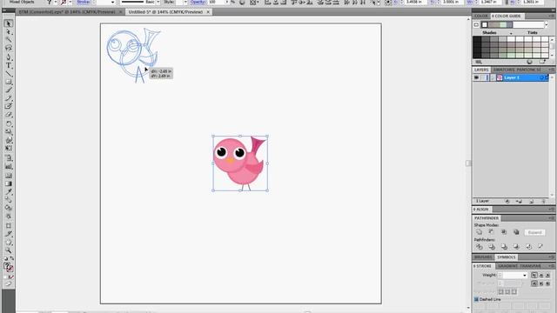The image size is (557, 313).
Task: Click Unite shape mode in Pathfinder
Action: [480, 232]
